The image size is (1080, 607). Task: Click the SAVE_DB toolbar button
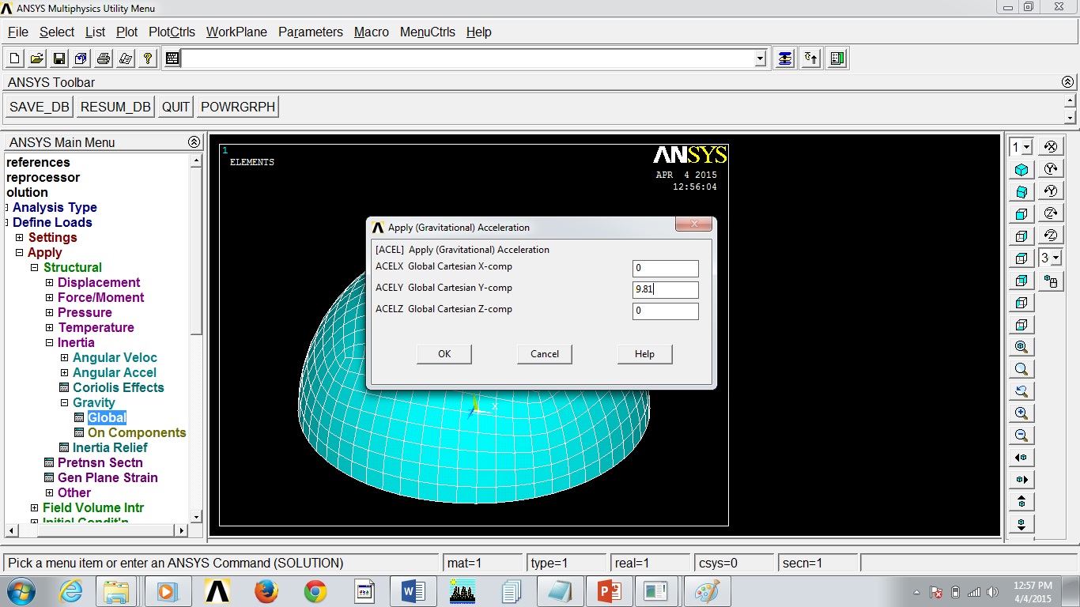[40, 107]
